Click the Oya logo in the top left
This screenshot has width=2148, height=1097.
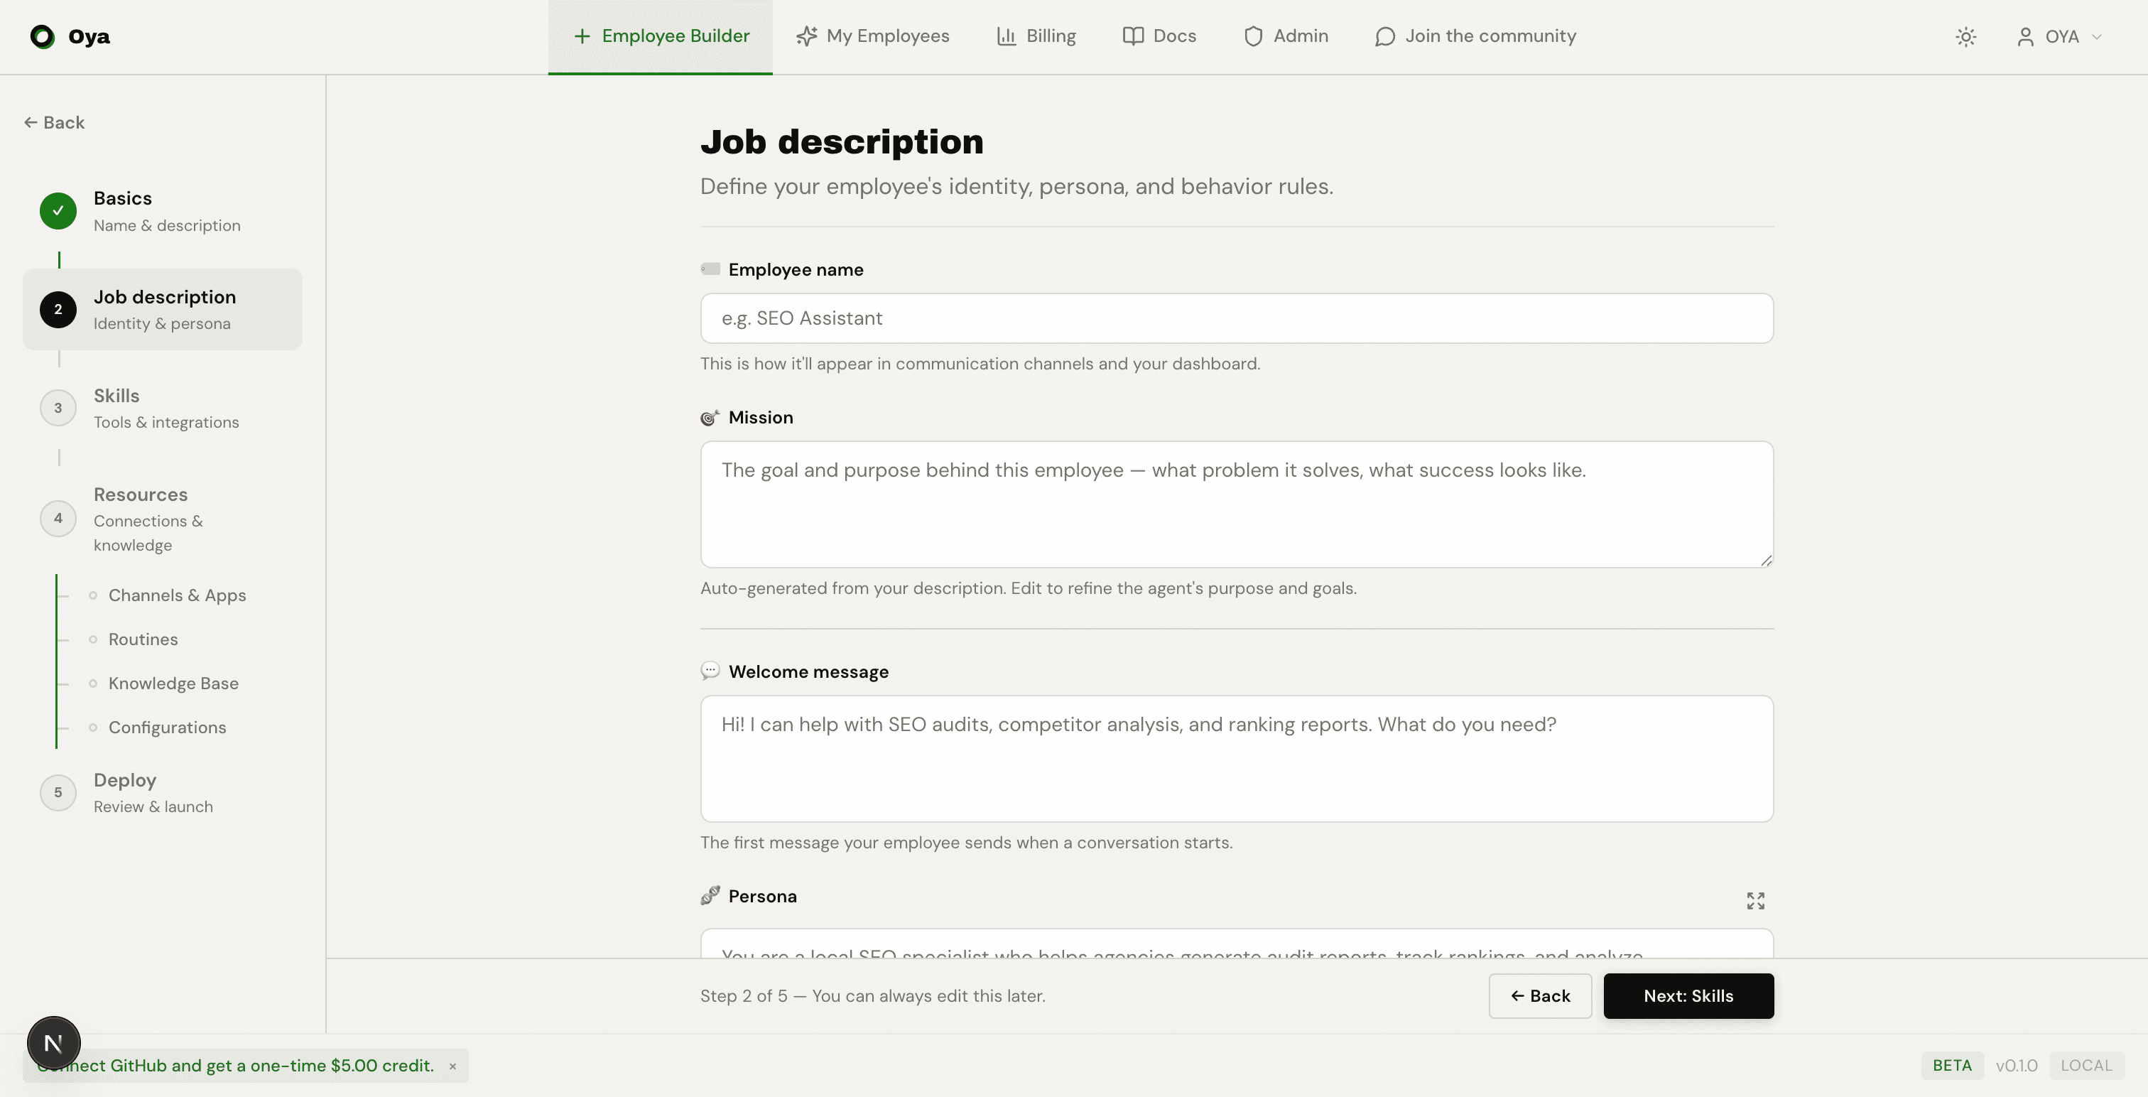tap(43, 36)
